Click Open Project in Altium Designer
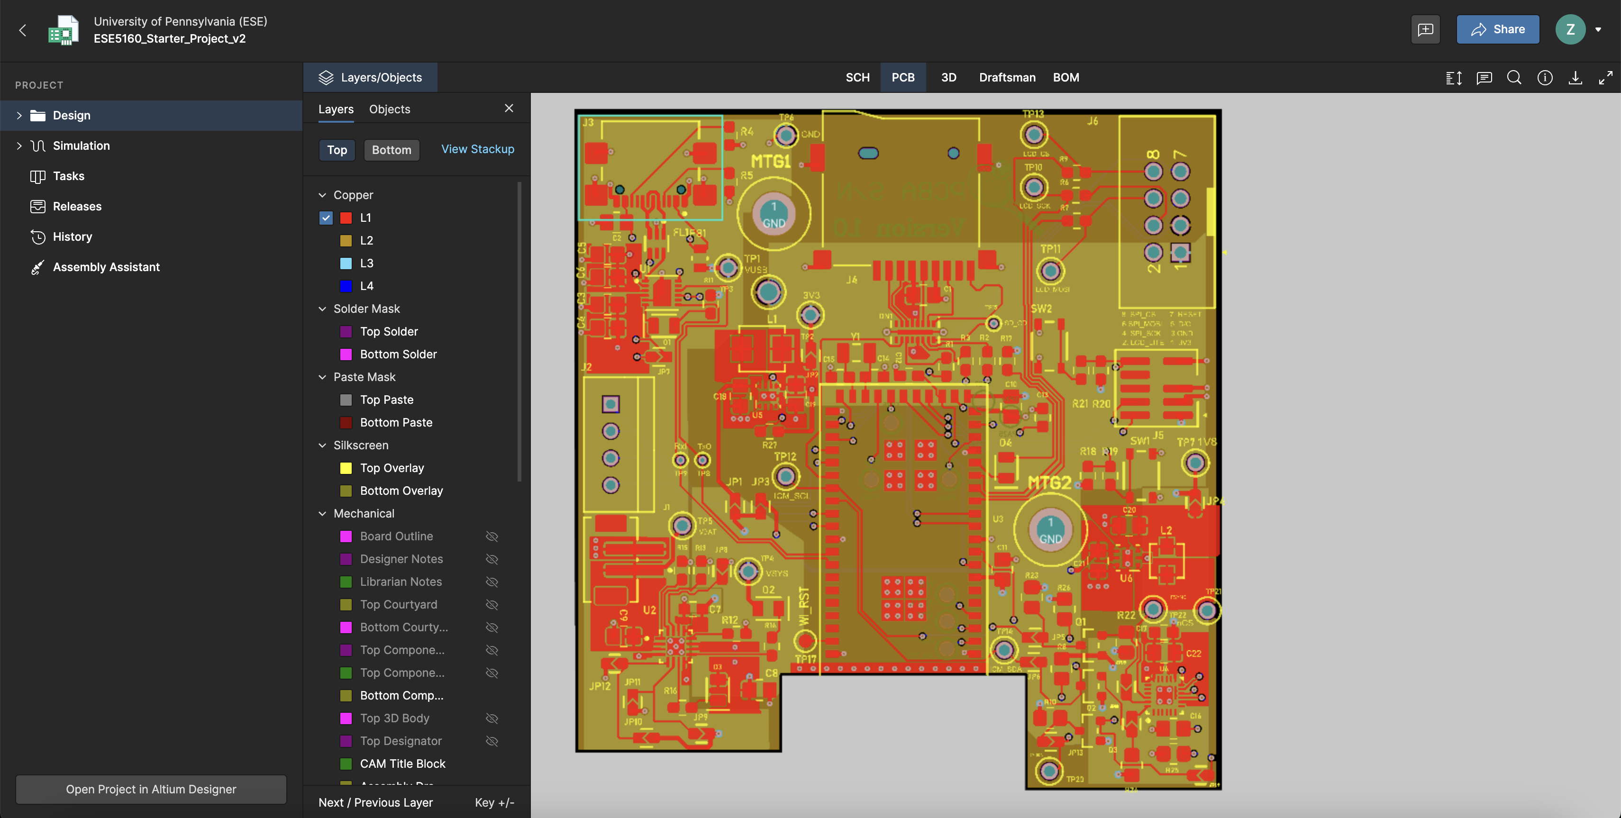This screenshot has width=1621, height=818. pyautogui.click(x=151, y=789)
